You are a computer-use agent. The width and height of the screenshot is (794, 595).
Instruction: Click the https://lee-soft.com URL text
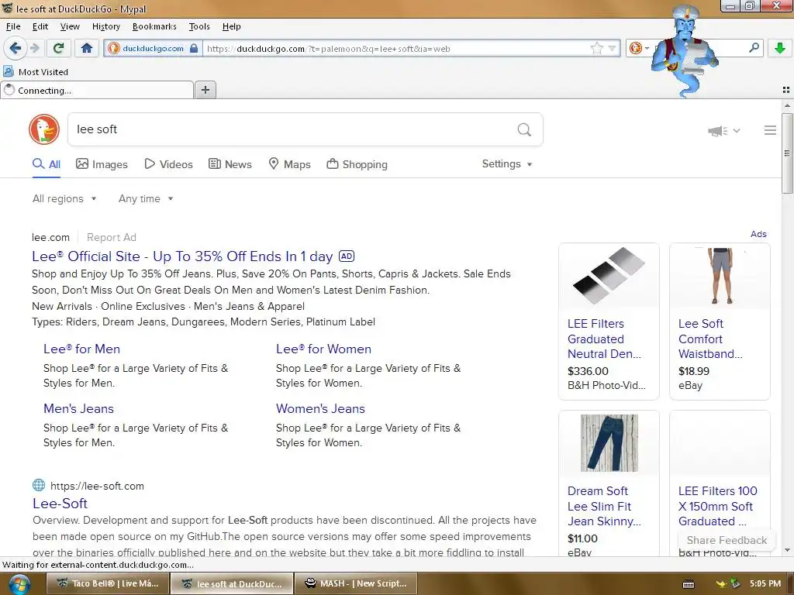[x=97, y=487]
